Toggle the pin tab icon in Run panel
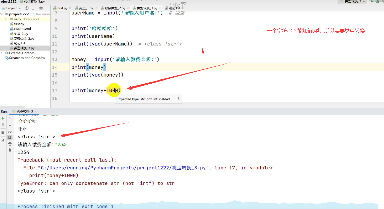The height and width of the screenshot is (209, 384). pyautogui.click(x=3, y=140)
